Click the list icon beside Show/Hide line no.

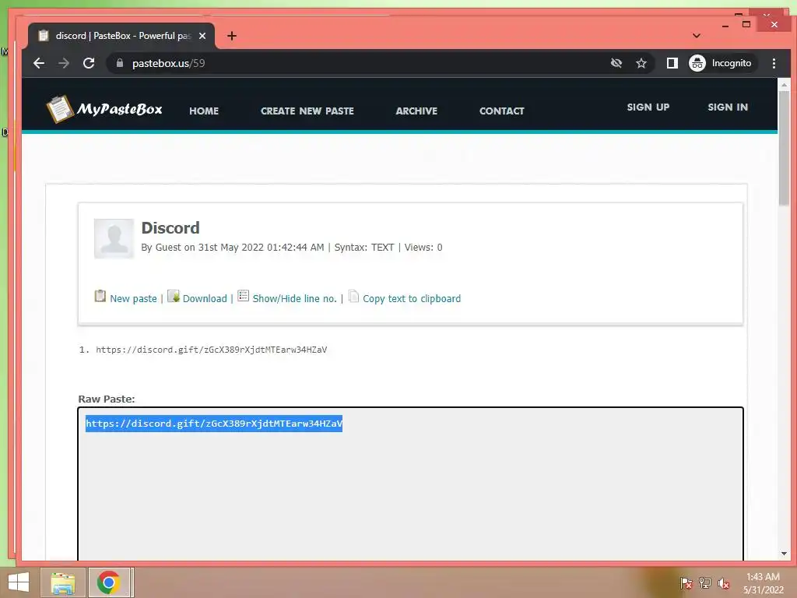coord(244,296)
